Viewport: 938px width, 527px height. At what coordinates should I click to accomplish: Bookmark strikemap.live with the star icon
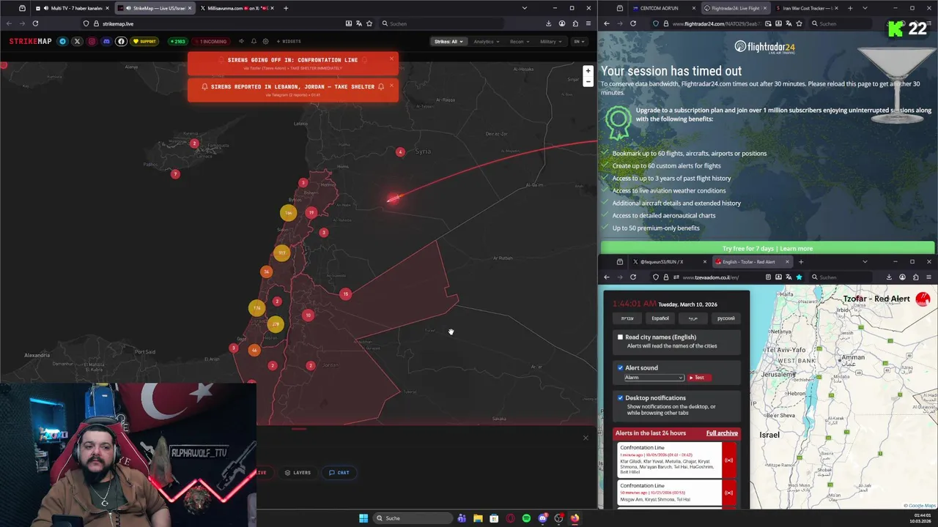pos(371,23)
